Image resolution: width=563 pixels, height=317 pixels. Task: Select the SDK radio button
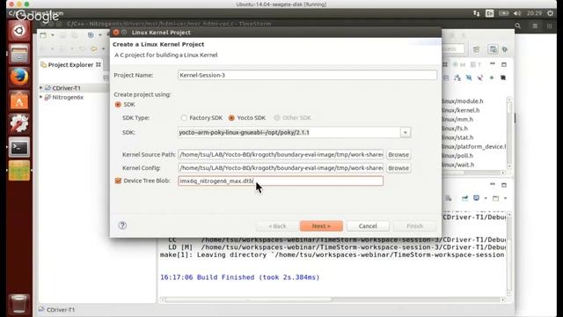pyautogui.click(x=118, y=105)
